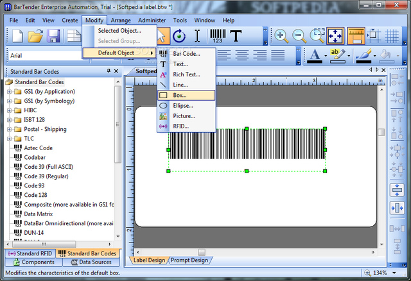
Task: Choose Bar Code... in Default Object submenu
Action: pos(186,54)
